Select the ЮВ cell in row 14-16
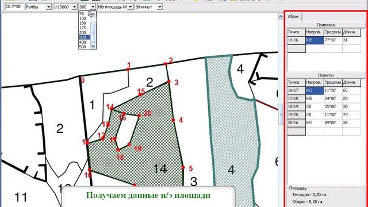The width and height of the screenshot is (368, 207). point(315,40)
